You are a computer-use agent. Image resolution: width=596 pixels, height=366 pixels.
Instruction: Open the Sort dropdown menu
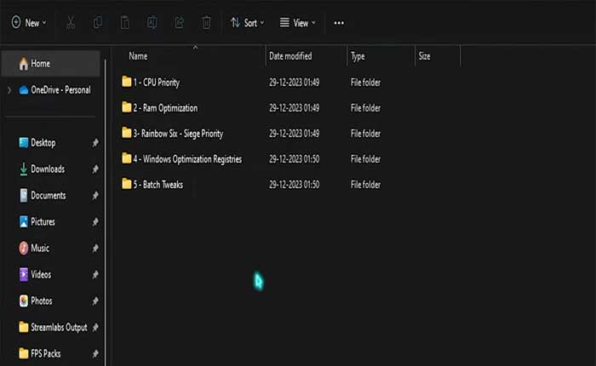pos(248,23)
